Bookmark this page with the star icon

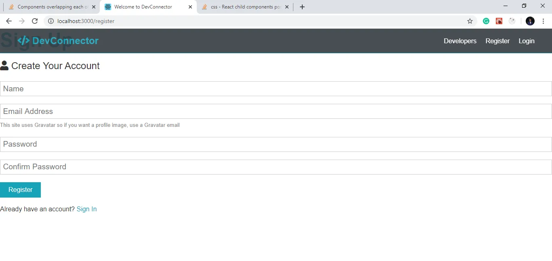coord(470,21)
